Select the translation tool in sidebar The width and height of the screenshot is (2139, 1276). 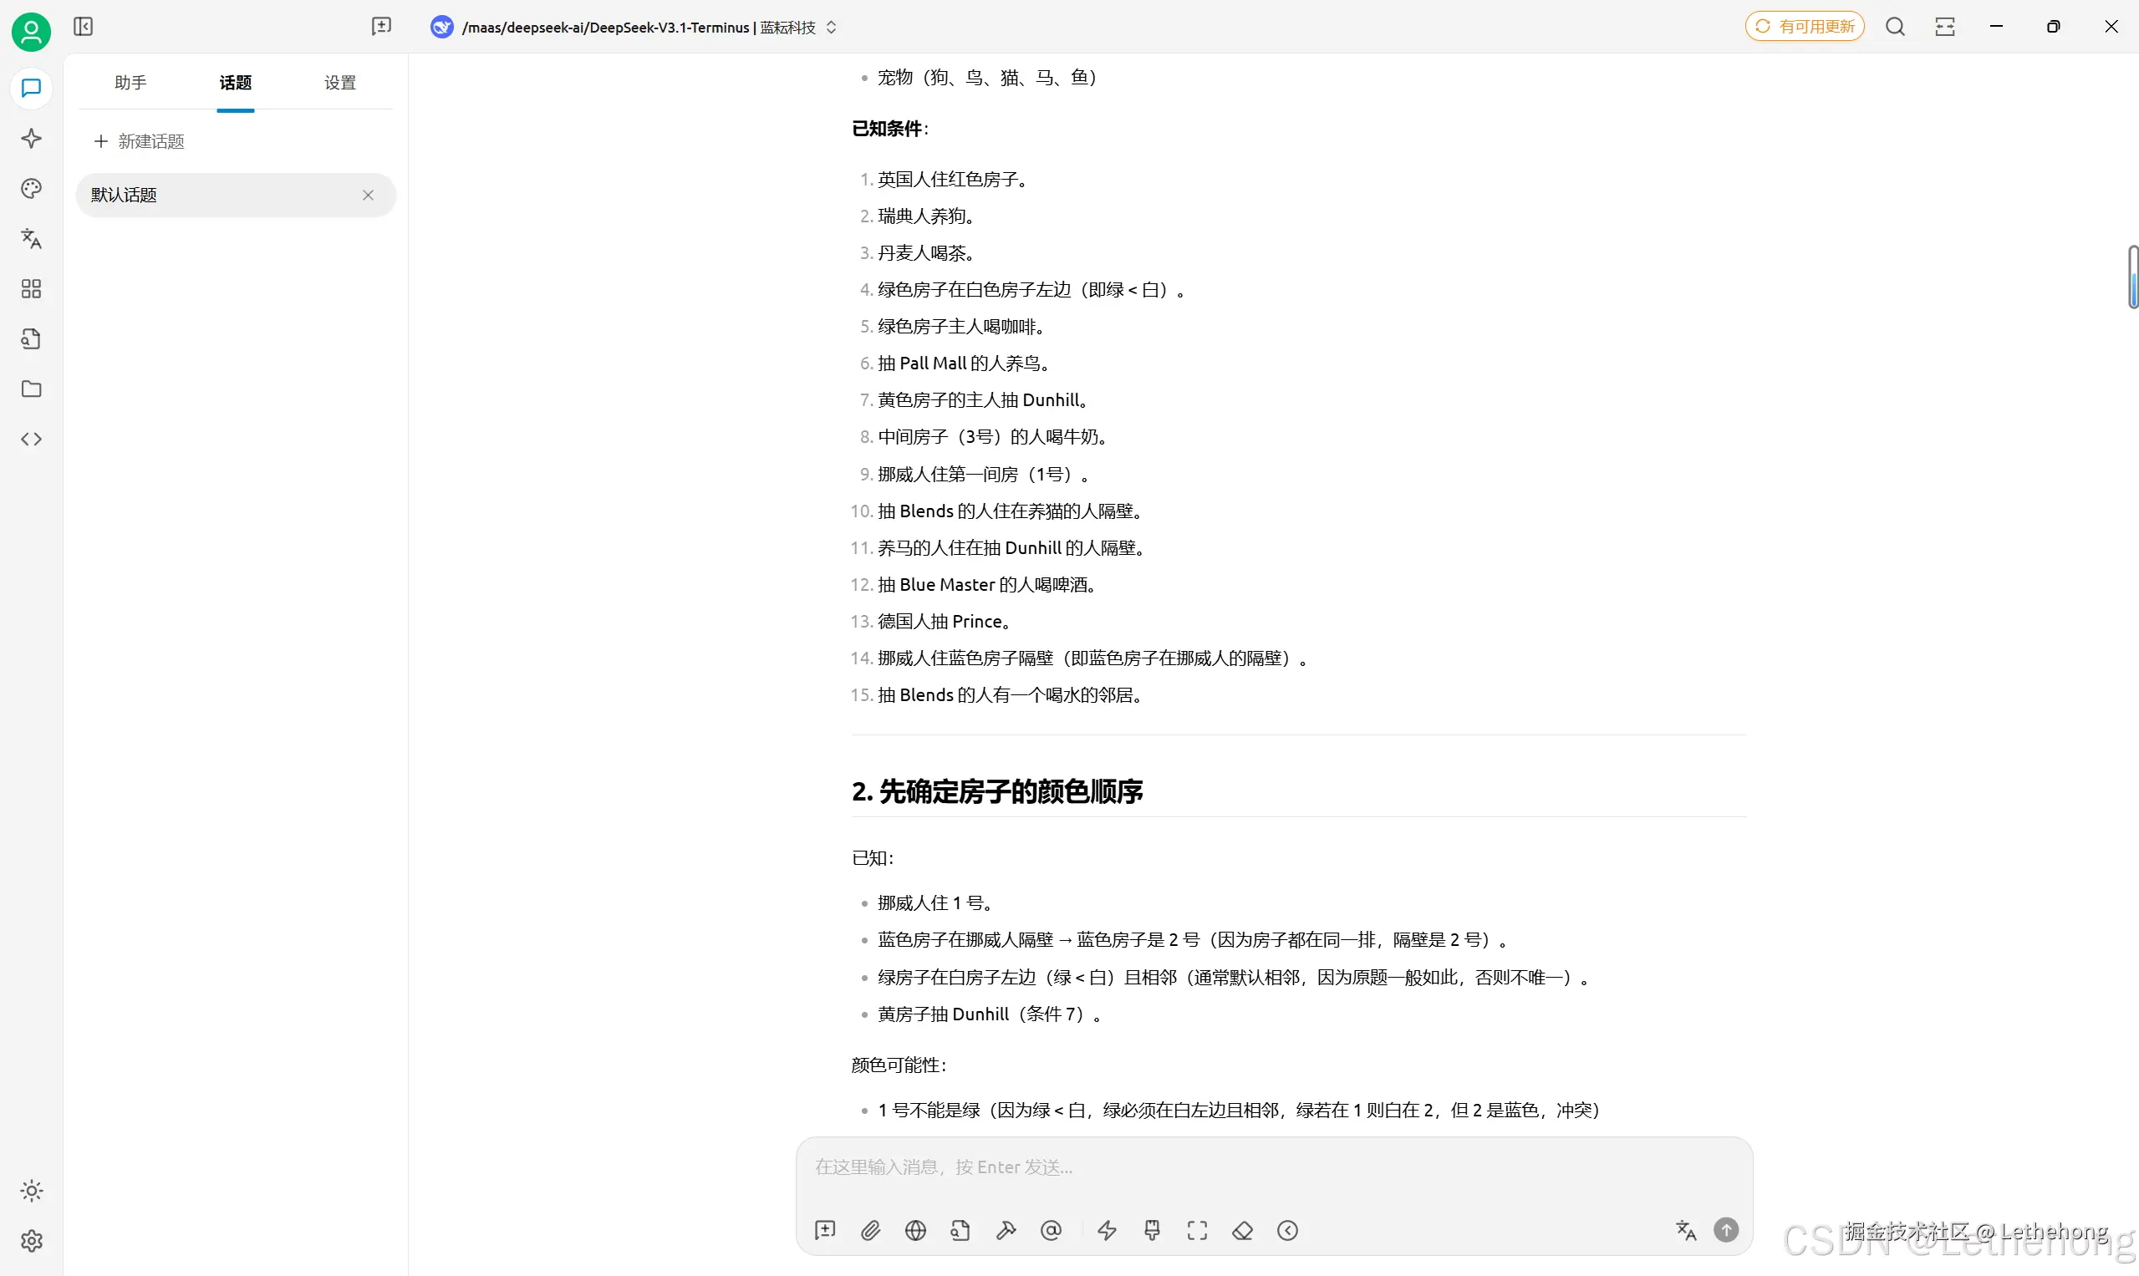click(31, 239)
